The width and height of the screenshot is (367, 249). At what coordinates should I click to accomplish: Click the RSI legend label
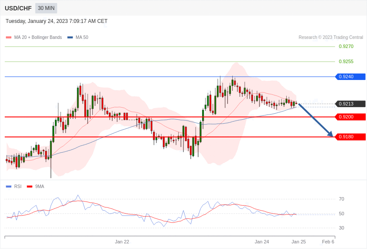18,186
